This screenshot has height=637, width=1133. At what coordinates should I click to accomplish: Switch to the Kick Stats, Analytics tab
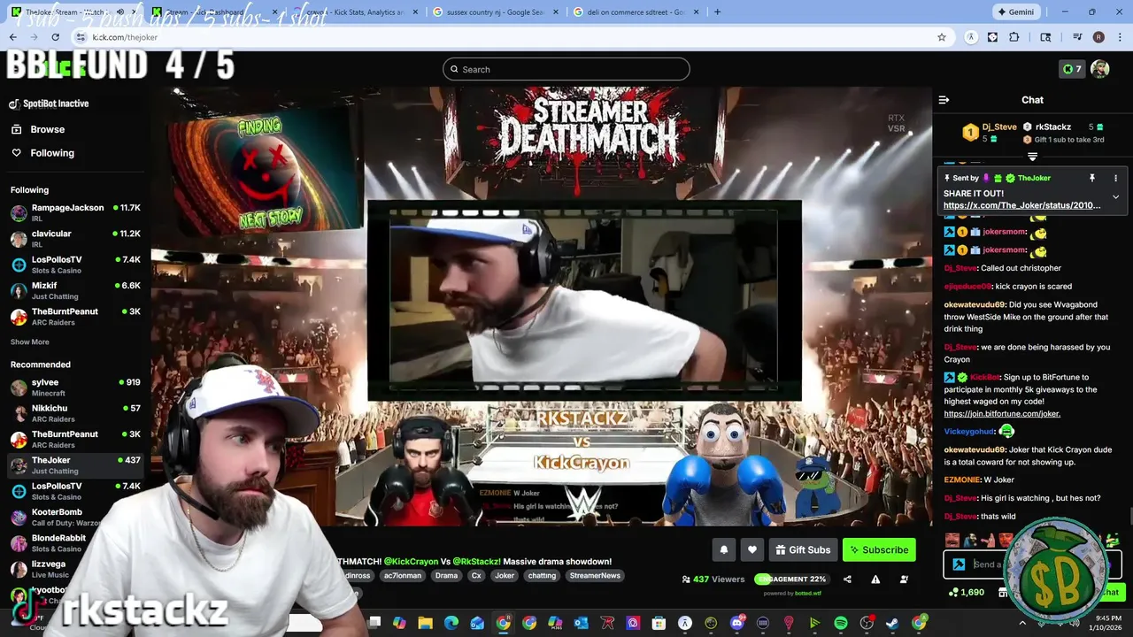354,12
